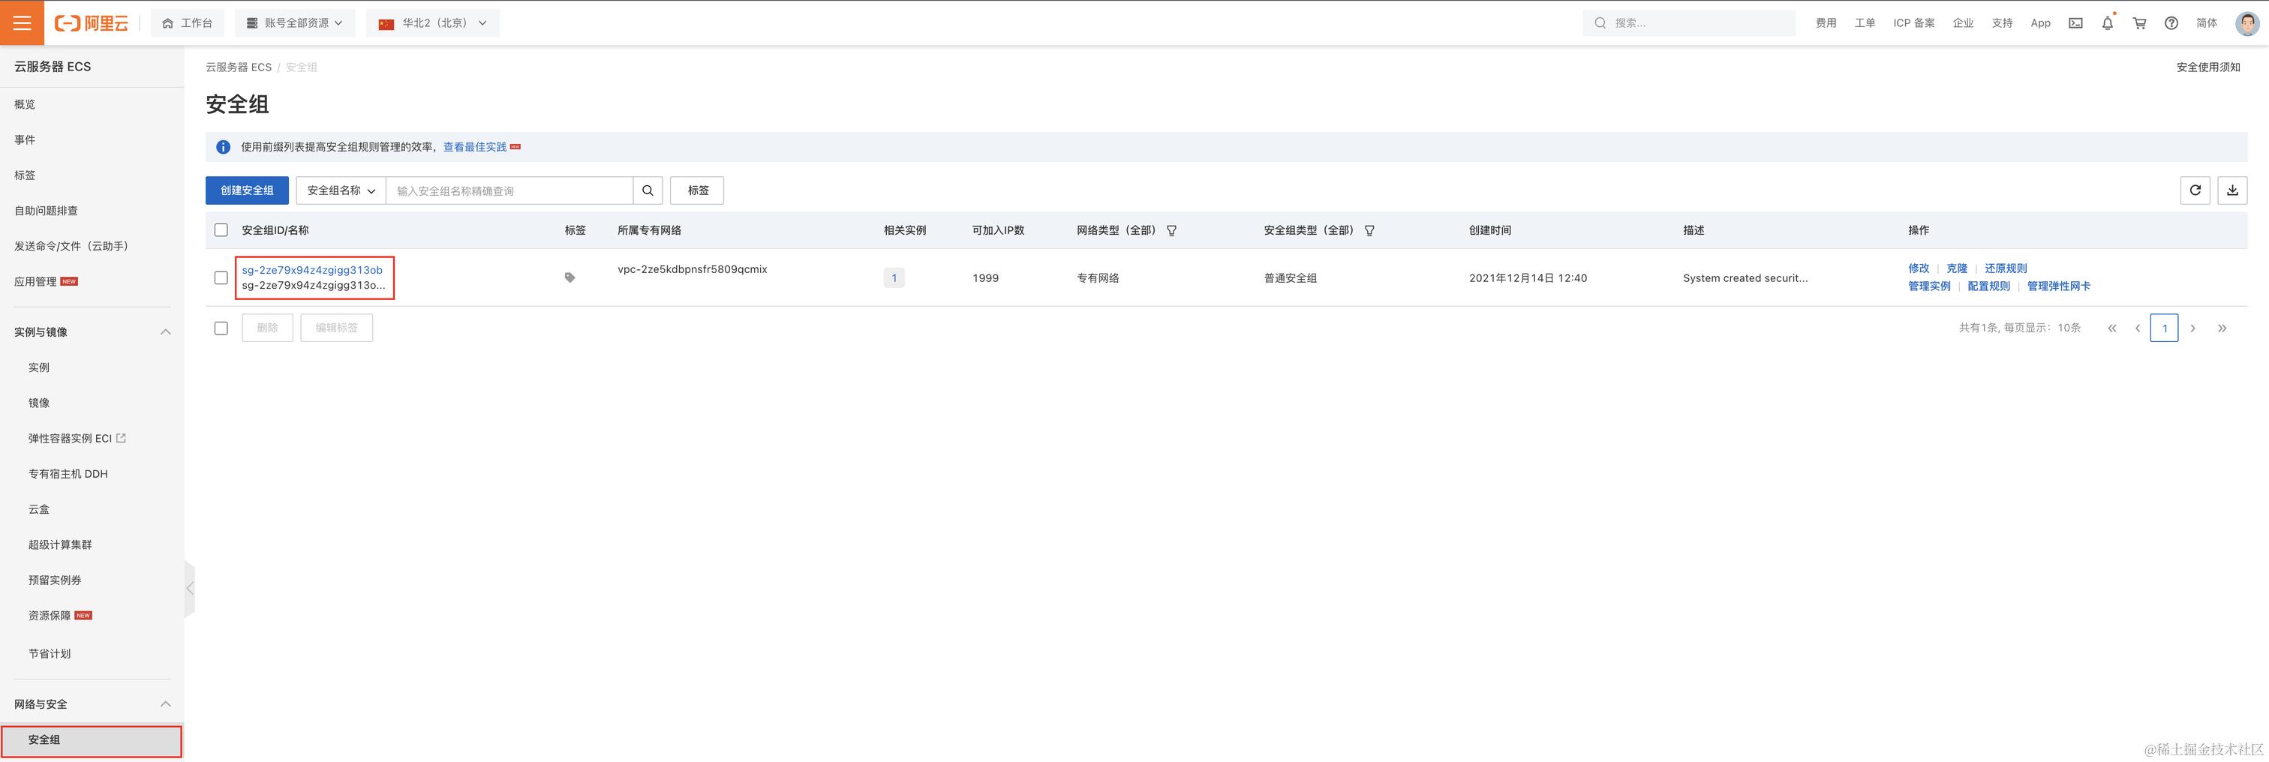Open the Billing (费用) top menu
The image size is (2269, 762).
[1826, 23]
